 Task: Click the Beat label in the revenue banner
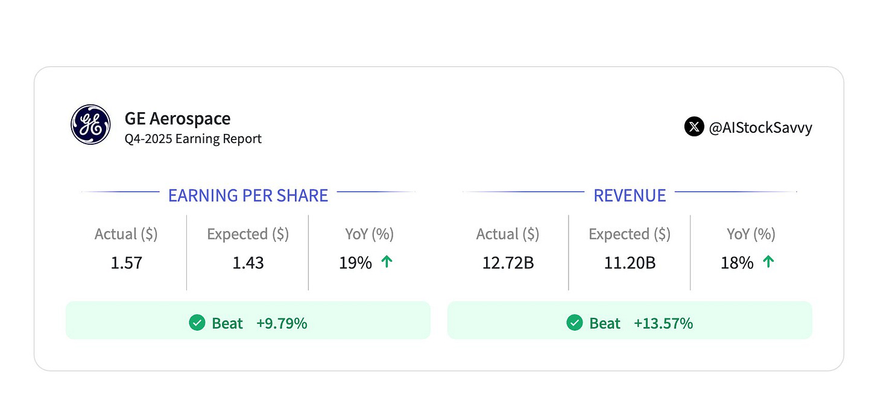coord(605,324)
